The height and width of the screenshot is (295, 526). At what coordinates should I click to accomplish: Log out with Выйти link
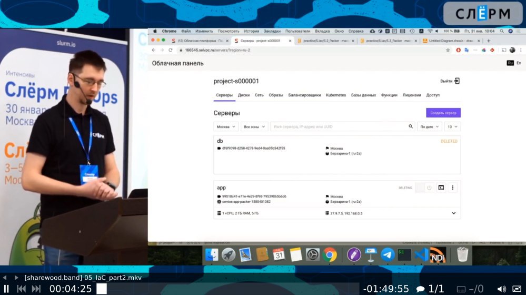click(x=450, y=81)
